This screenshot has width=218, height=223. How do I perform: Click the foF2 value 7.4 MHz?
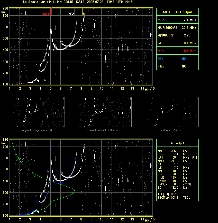[x=190, y=20]
